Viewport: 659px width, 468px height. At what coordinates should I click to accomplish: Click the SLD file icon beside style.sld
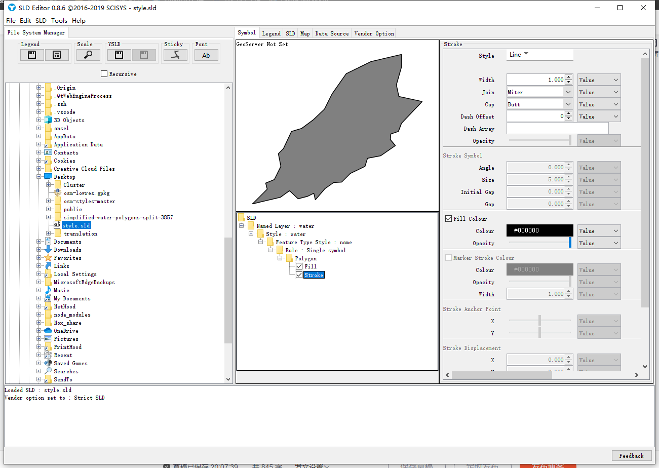point(57,225)
